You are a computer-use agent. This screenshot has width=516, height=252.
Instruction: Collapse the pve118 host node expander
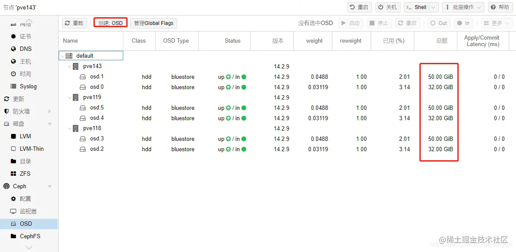pyautogui.click(x=69, y=128)
